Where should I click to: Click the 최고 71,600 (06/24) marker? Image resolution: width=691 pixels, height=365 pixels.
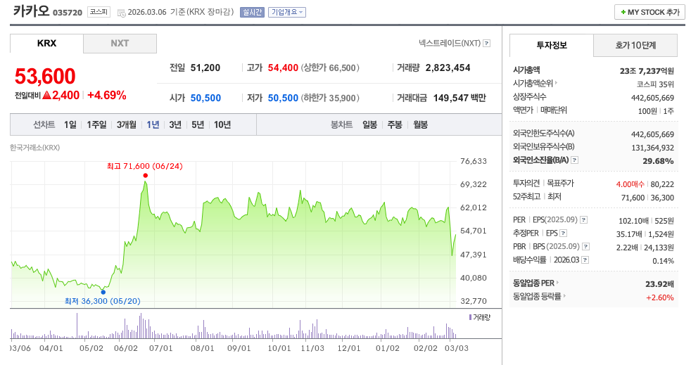tap(146, 175)
